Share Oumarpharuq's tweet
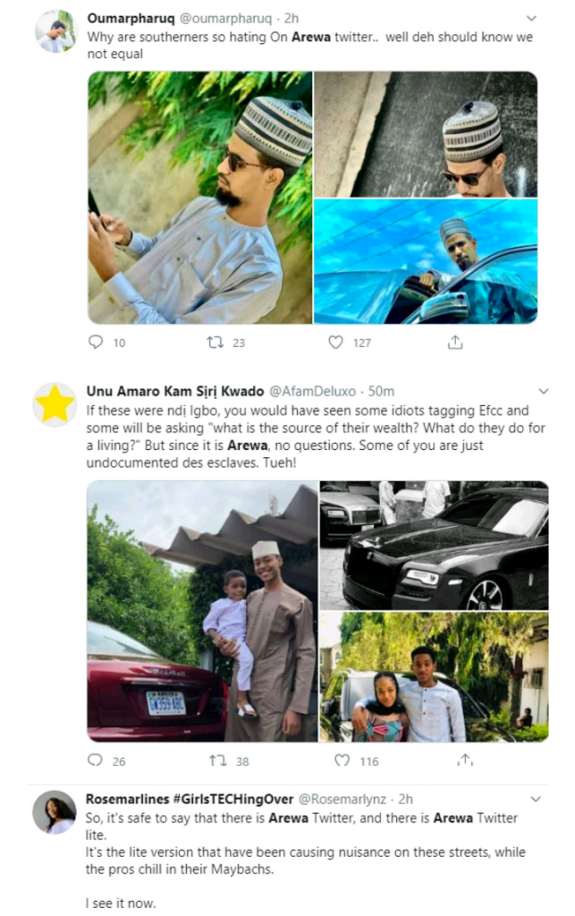The height and width of the screenshot is (916, 575). pyautogui.click(x=455, y=342)
